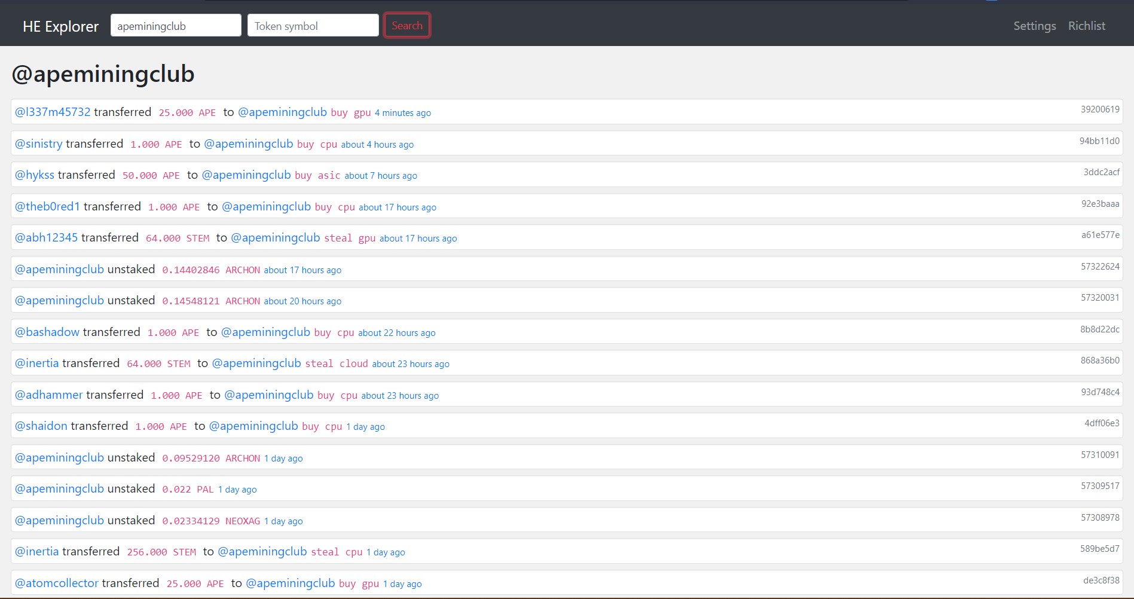Focus the account name field containing apeminingclub
The height and width of the screenshot is (599, 1134).
176,26
